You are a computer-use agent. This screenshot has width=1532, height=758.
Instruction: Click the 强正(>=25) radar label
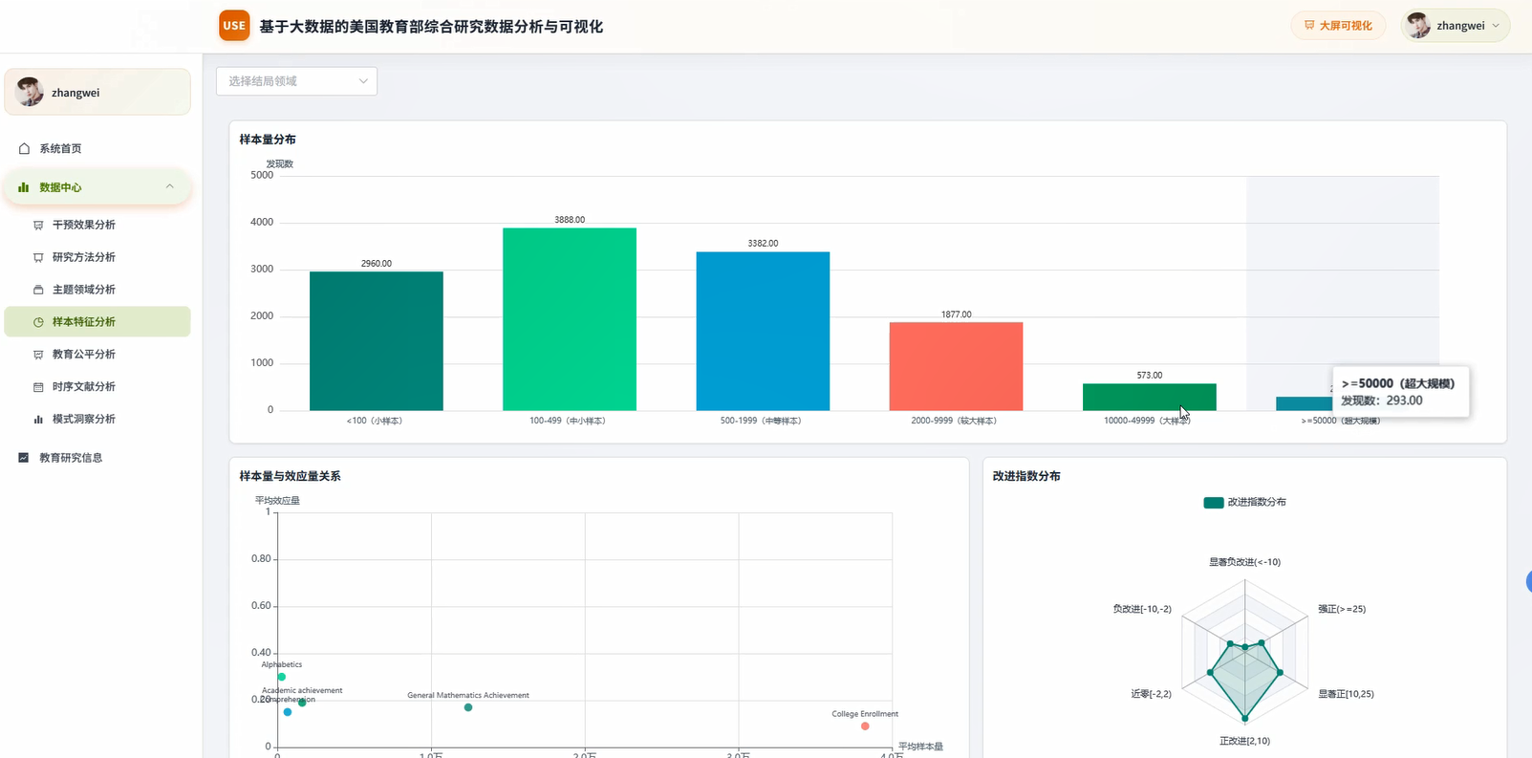point(1342,609)
